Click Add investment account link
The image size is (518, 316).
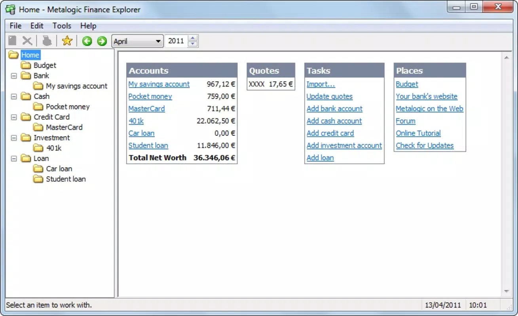[x=344, y=145]
